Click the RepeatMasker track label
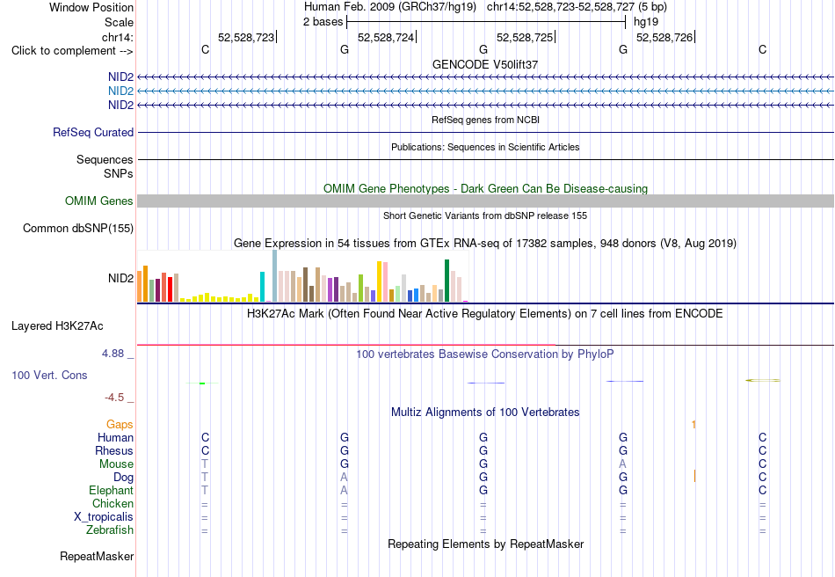The height and width of the screenshot is (577, 835). tap(97, 556)
